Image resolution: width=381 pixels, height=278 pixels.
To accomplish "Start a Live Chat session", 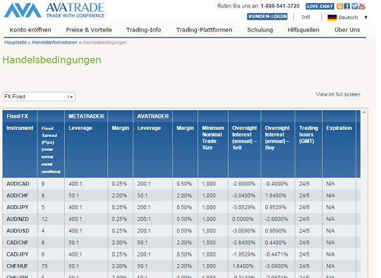I will (320, 6).
